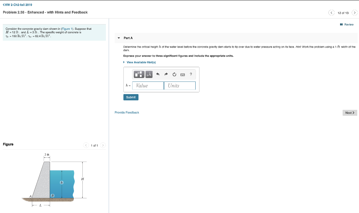The width and height of the screenshot is (359, 213).
Task: Show the previous figure arrow
Action: click(x=86, y=145)
